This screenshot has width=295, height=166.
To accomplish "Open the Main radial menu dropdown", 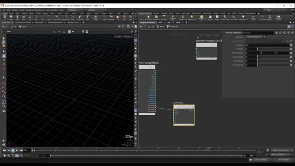I will [96, 10].
